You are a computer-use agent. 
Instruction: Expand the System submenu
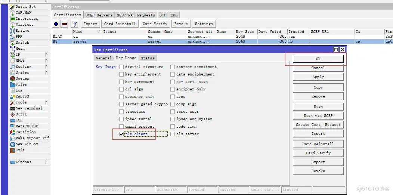pyautogui.click(x=46, y=72)
